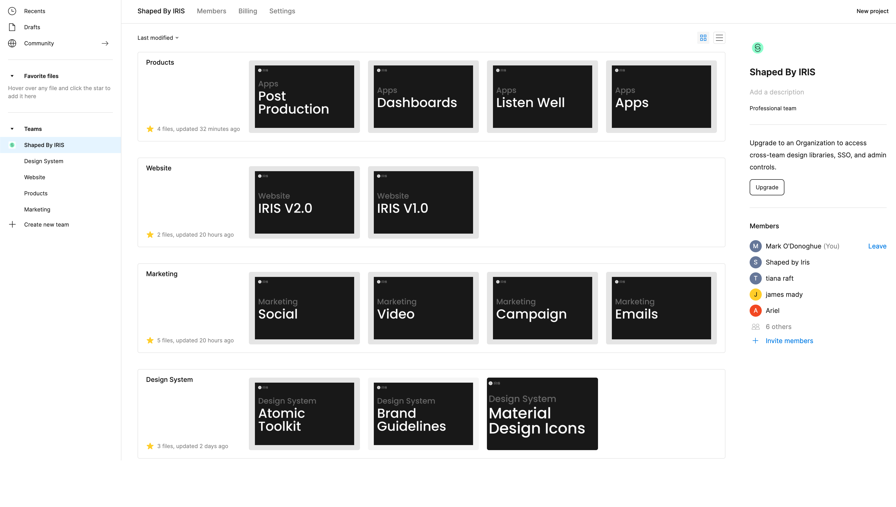Click the Upgrade button
The width and height of the screenshot is (896, 507).
click(767, 187)
